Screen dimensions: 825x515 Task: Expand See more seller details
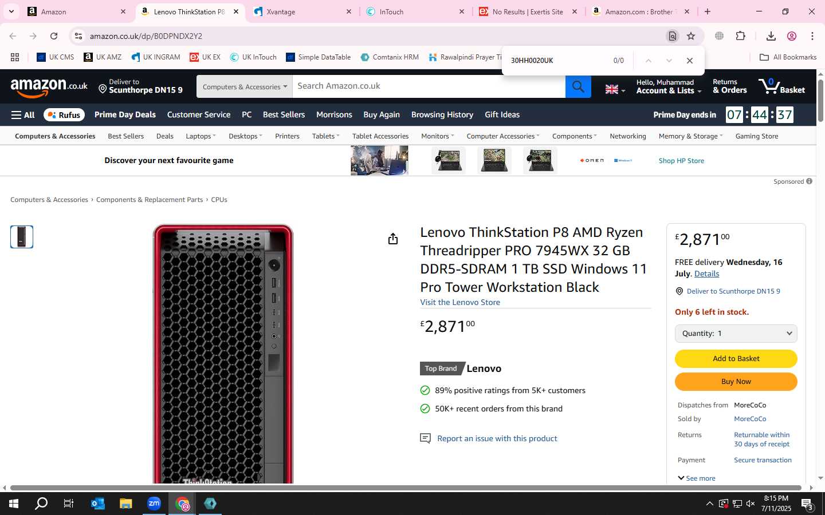696,478
